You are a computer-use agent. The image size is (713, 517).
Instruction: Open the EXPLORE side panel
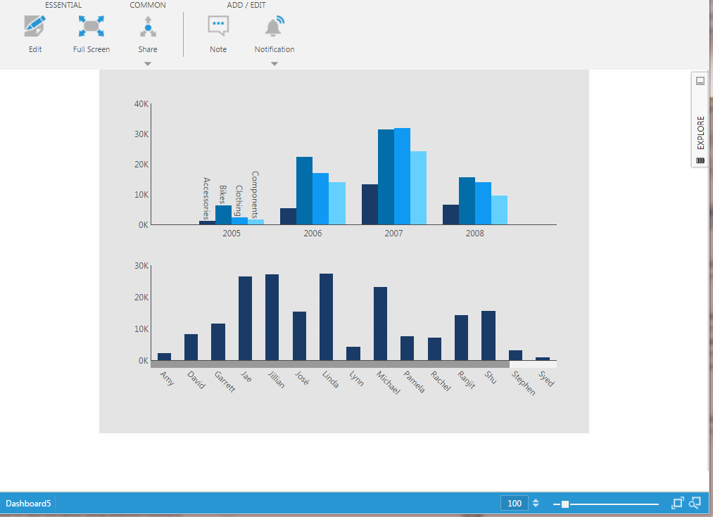pyautogui.click(x=700, y=133)
